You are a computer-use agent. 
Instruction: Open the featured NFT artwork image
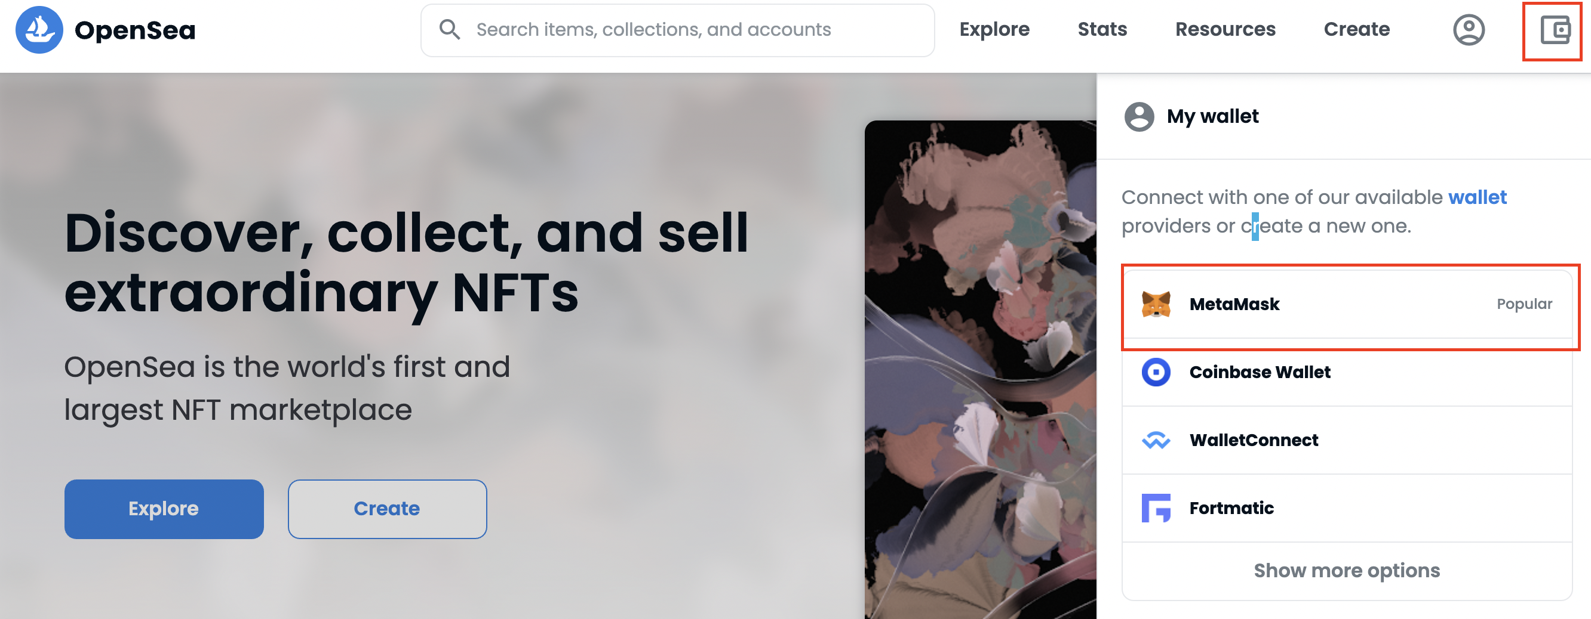tap(980, 370)
